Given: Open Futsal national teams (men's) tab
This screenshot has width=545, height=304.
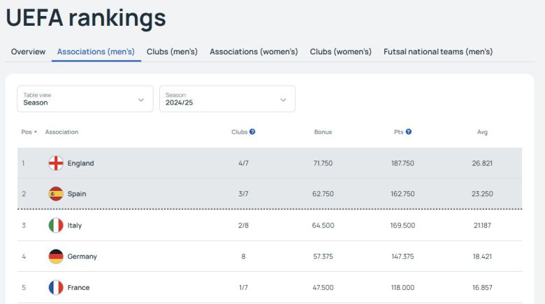Looking at the screenshot, I should (x=438, y=52).
